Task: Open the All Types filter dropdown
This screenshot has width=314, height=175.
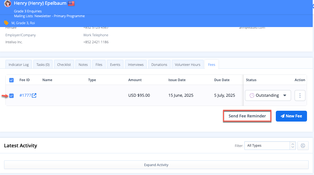Action: tap(270, 146)
